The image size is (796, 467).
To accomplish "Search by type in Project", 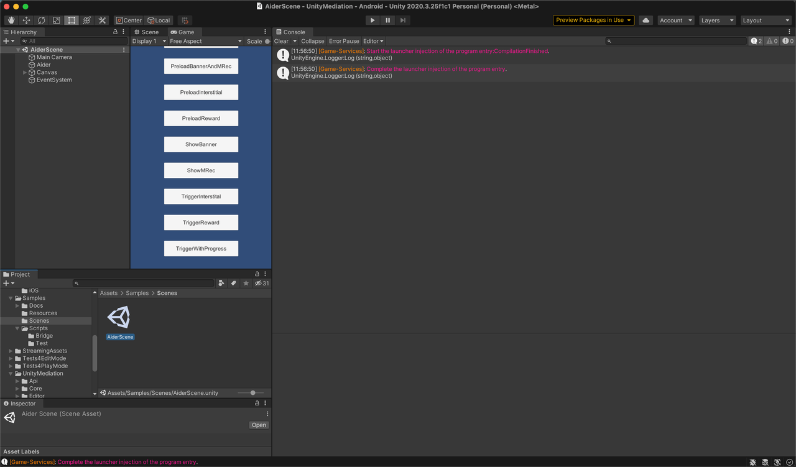I will tap(221, 283).
